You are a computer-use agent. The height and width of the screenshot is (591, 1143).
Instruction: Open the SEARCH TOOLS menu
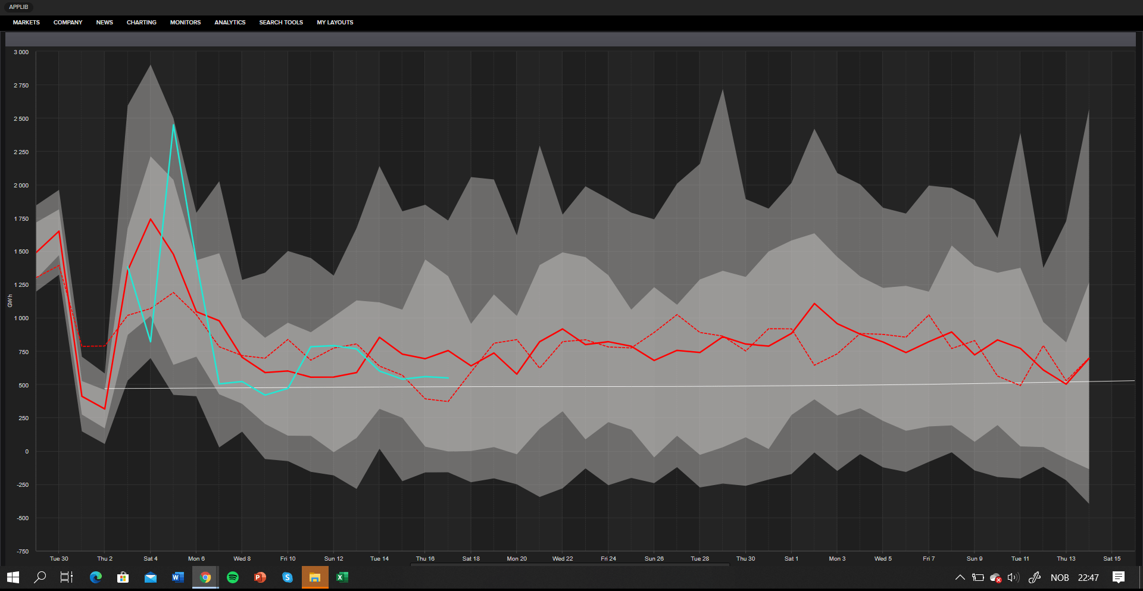pos(281,23)
